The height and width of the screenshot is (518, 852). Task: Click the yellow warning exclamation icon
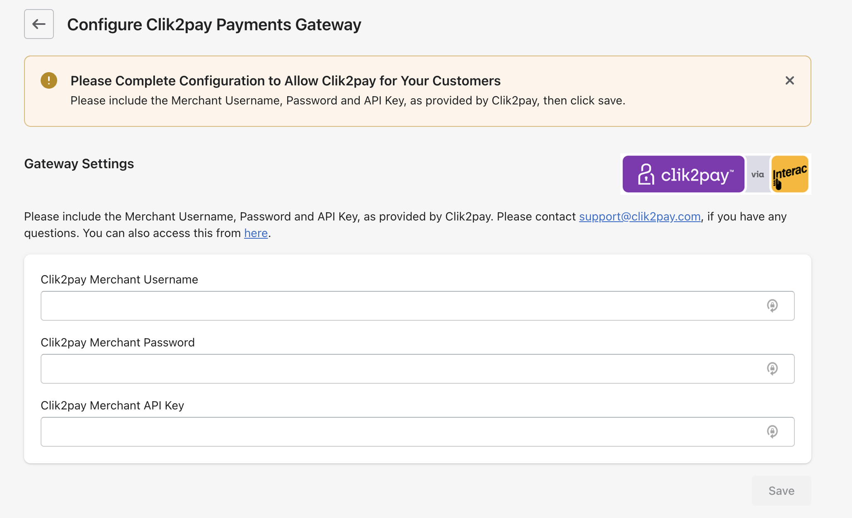coord(49,80)
